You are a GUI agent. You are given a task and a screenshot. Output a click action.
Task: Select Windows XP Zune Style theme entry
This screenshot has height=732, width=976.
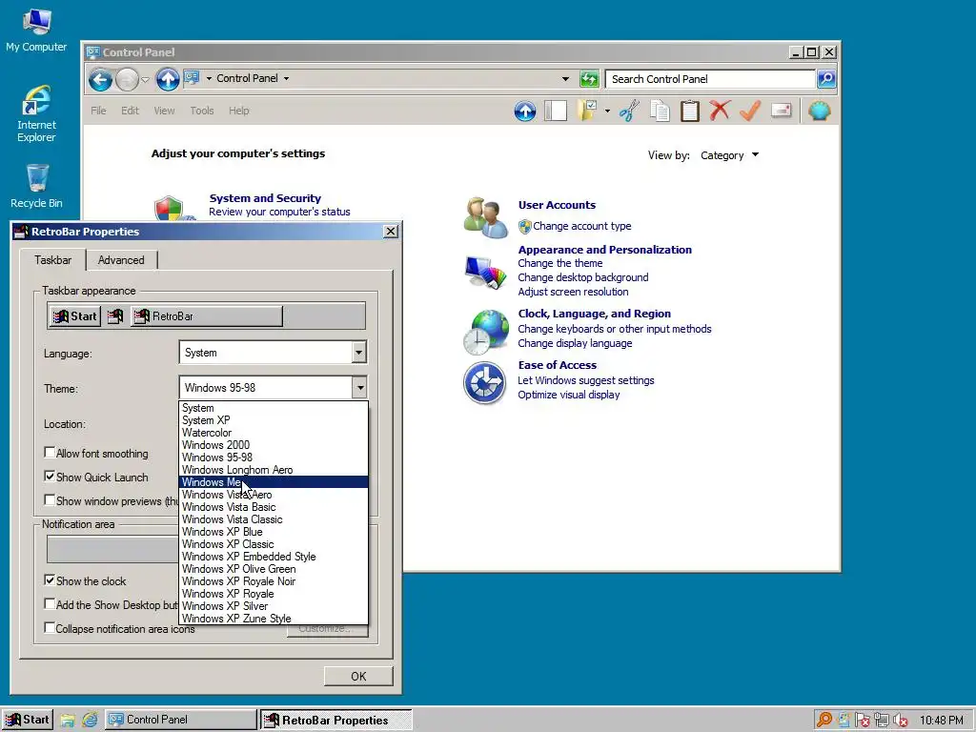(274, 618)
